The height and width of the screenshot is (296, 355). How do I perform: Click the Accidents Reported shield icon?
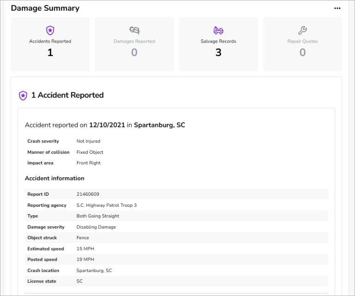pyautogui.click(x=50, y=30)
